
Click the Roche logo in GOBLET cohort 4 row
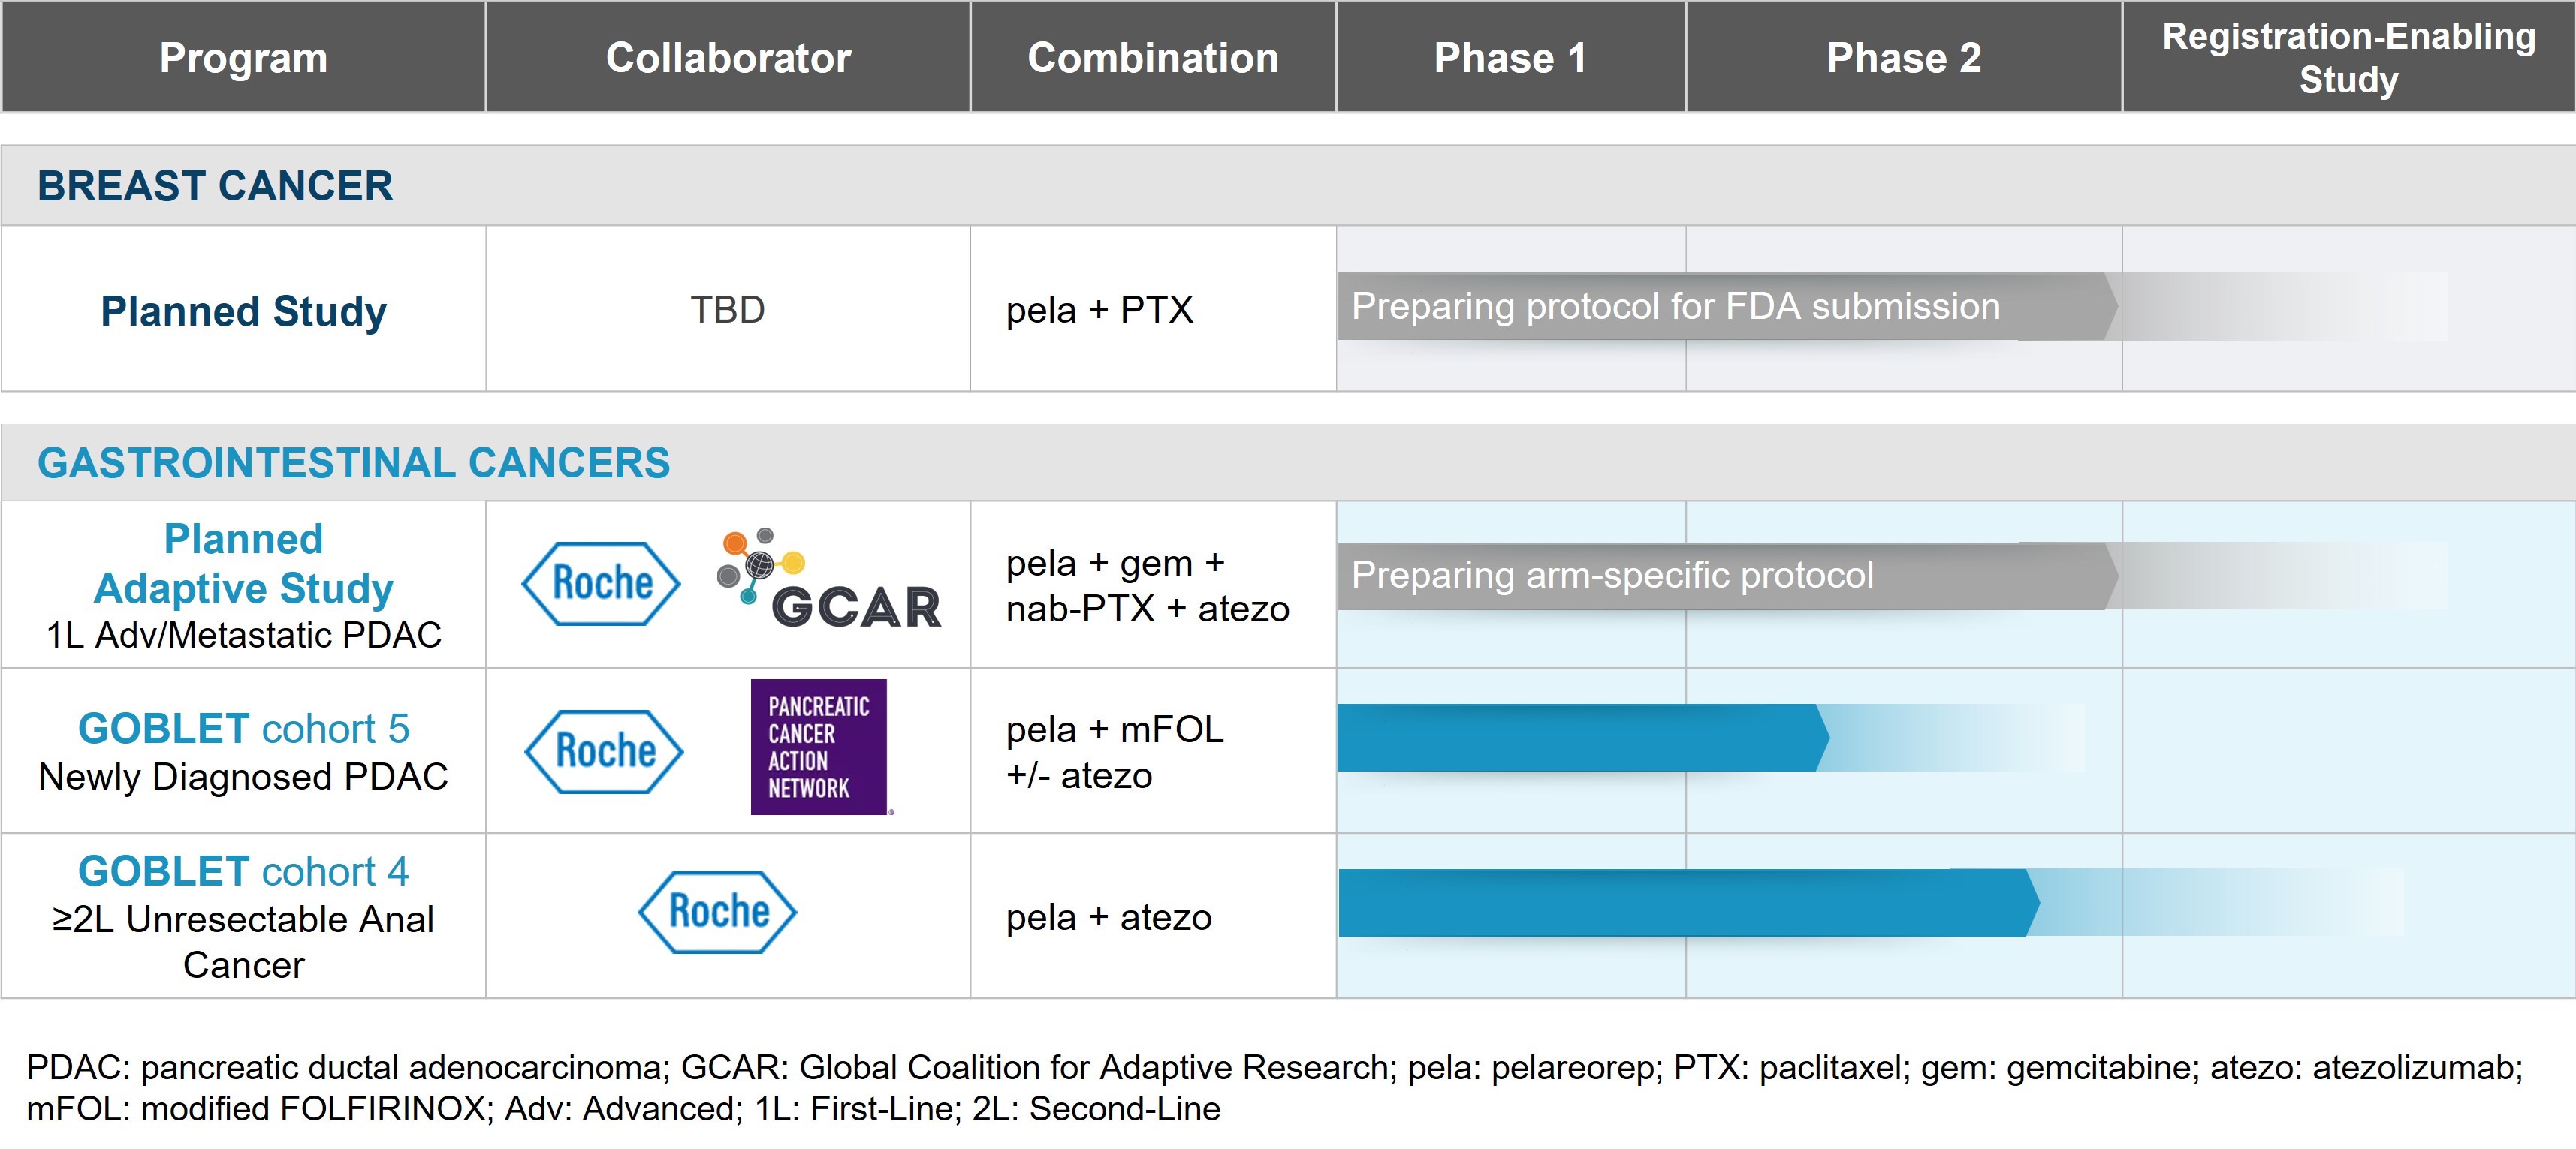pyautogui.click(x=717, y=911)
